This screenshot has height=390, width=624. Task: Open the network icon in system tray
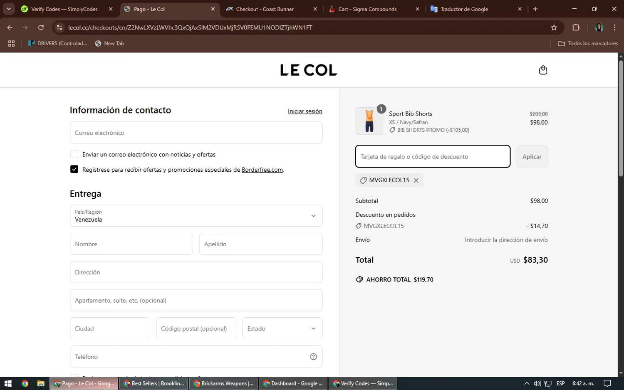pos(548,383)
